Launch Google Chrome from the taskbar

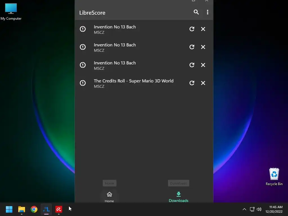[x=34, y=209]
